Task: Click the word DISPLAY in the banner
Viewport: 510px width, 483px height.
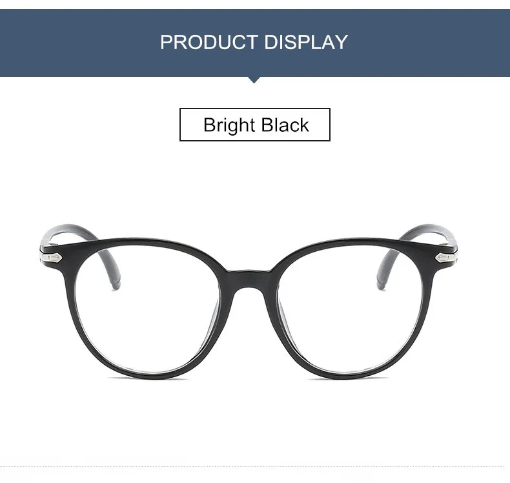Action: [306, 42]
